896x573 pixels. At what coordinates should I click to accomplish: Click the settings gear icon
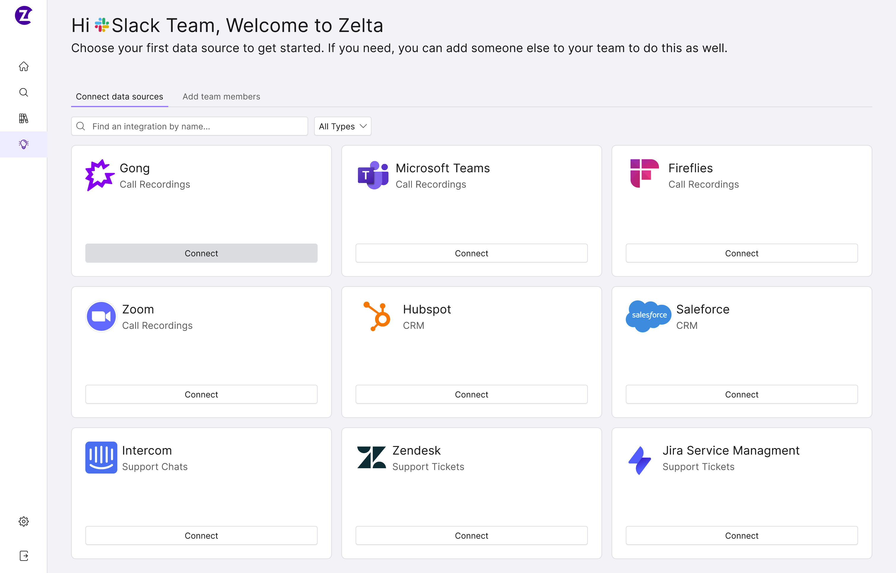pos(23,522)
